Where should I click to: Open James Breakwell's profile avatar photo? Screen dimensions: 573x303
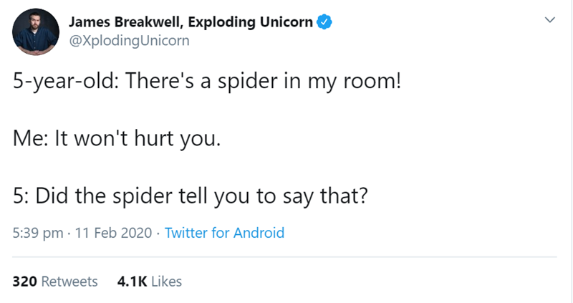pos(36,32)
